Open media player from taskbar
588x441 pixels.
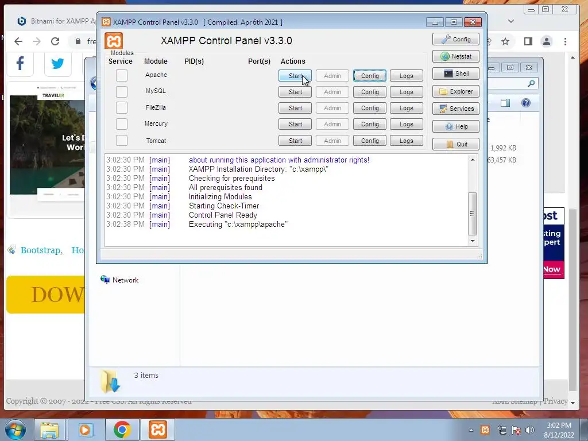pyautogui.click(x=86, y=430)
